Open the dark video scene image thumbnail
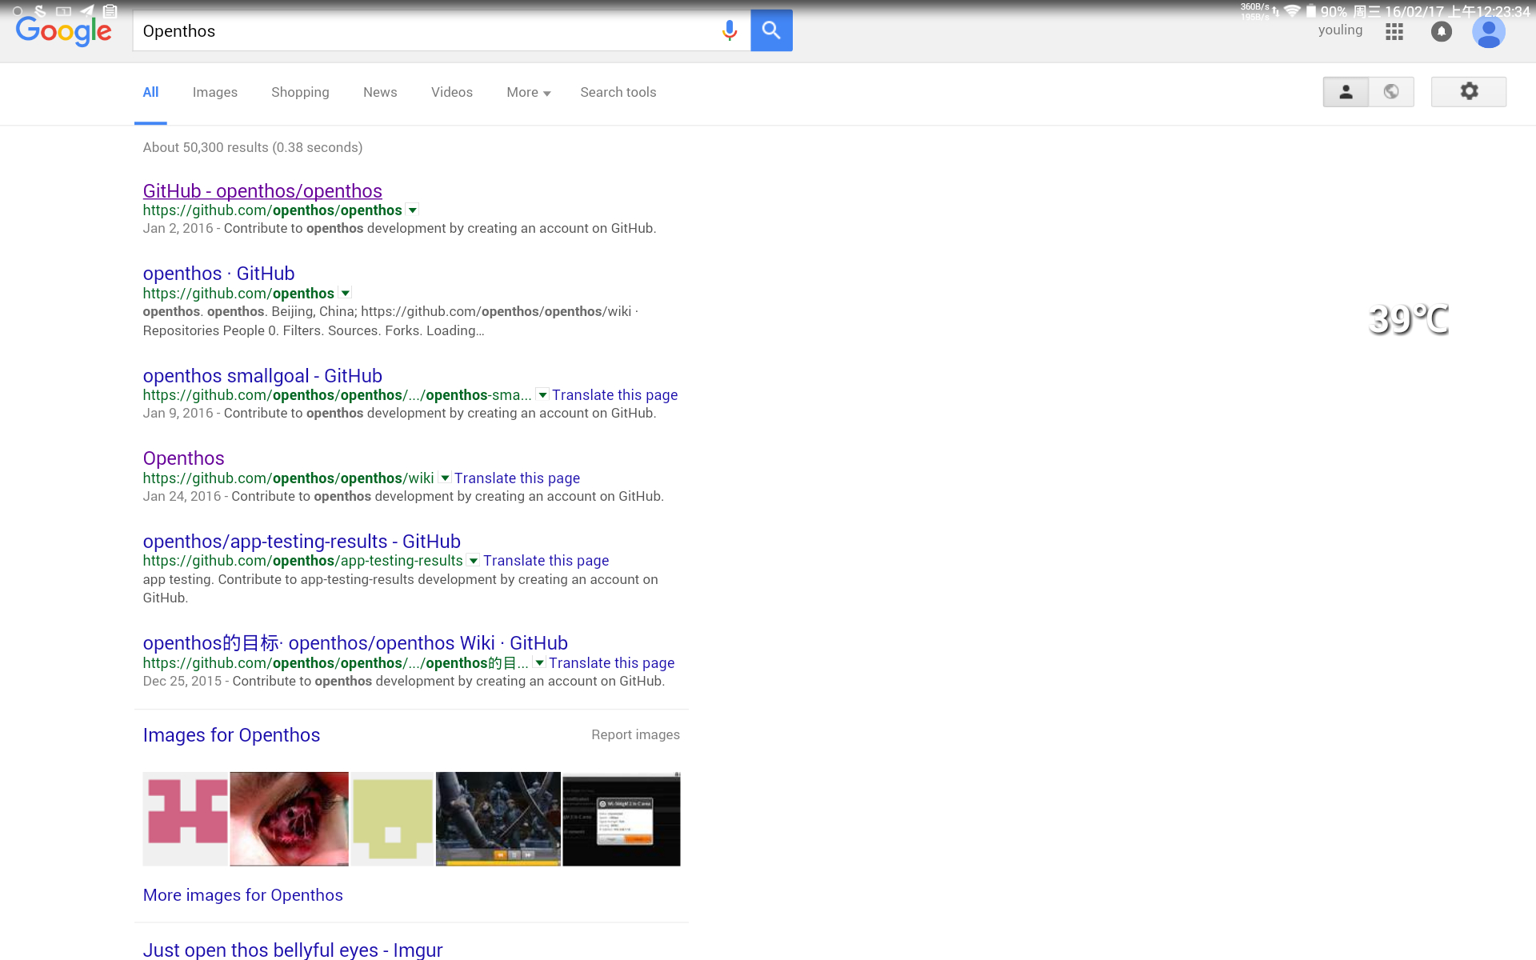 pyautogui.click(x=498, y=818)
